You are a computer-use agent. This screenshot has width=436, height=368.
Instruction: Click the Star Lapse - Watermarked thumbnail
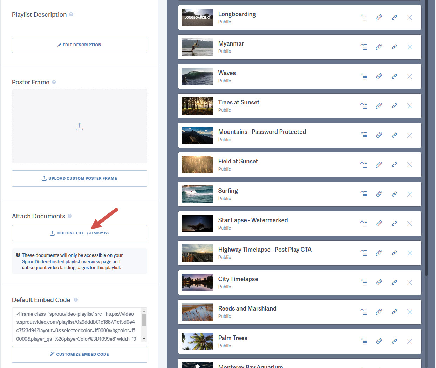tap(197, 223)
